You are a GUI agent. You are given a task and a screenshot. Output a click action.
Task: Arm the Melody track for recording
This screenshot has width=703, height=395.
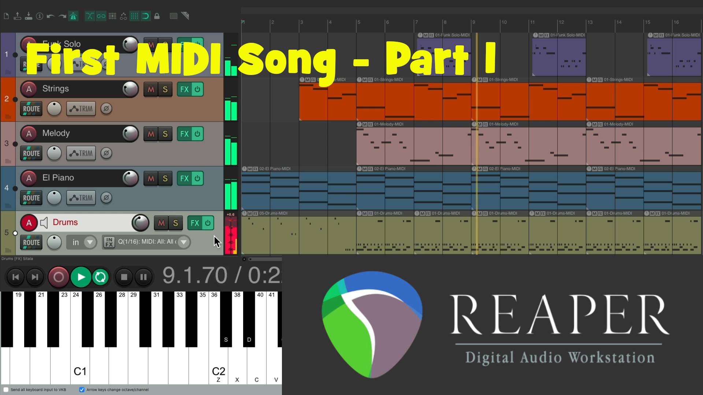click(29, 134)
